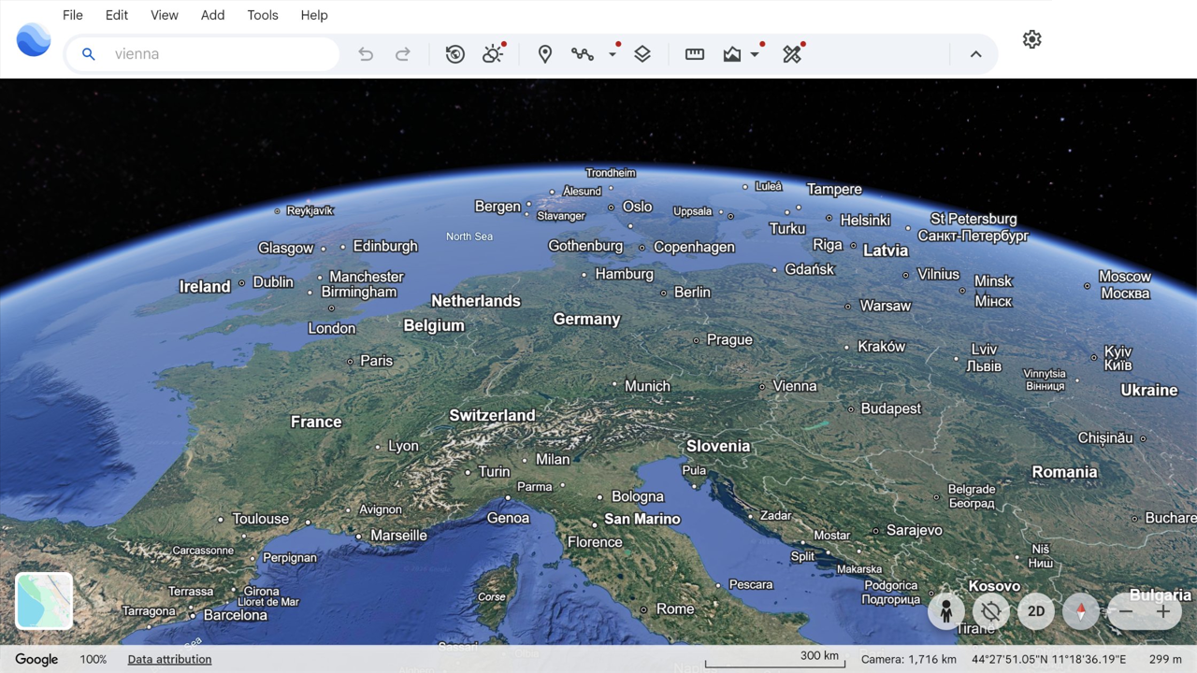Select the draw path tool
Screen dimensions: 1197x673
(x=583, y=54)
